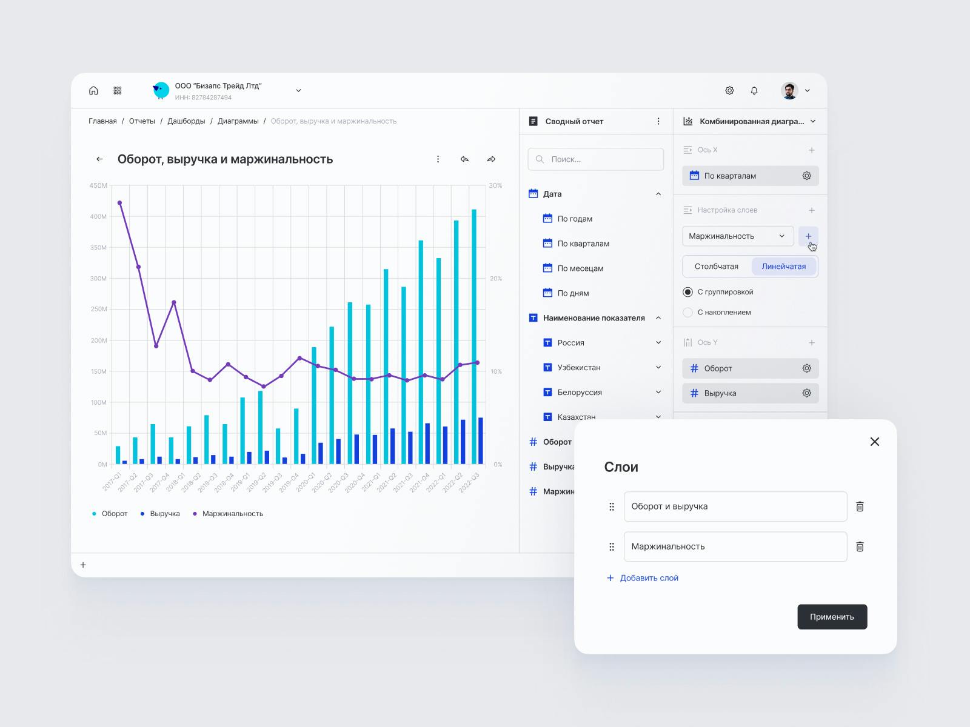Open Сводный отчет three-dot menu

[x=658, y=121]
